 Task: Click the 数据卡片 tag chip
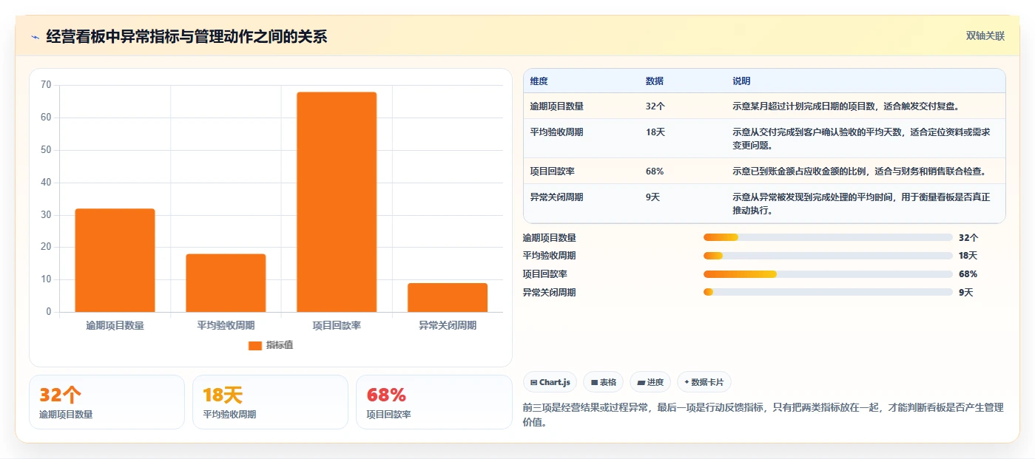(704, 382)
